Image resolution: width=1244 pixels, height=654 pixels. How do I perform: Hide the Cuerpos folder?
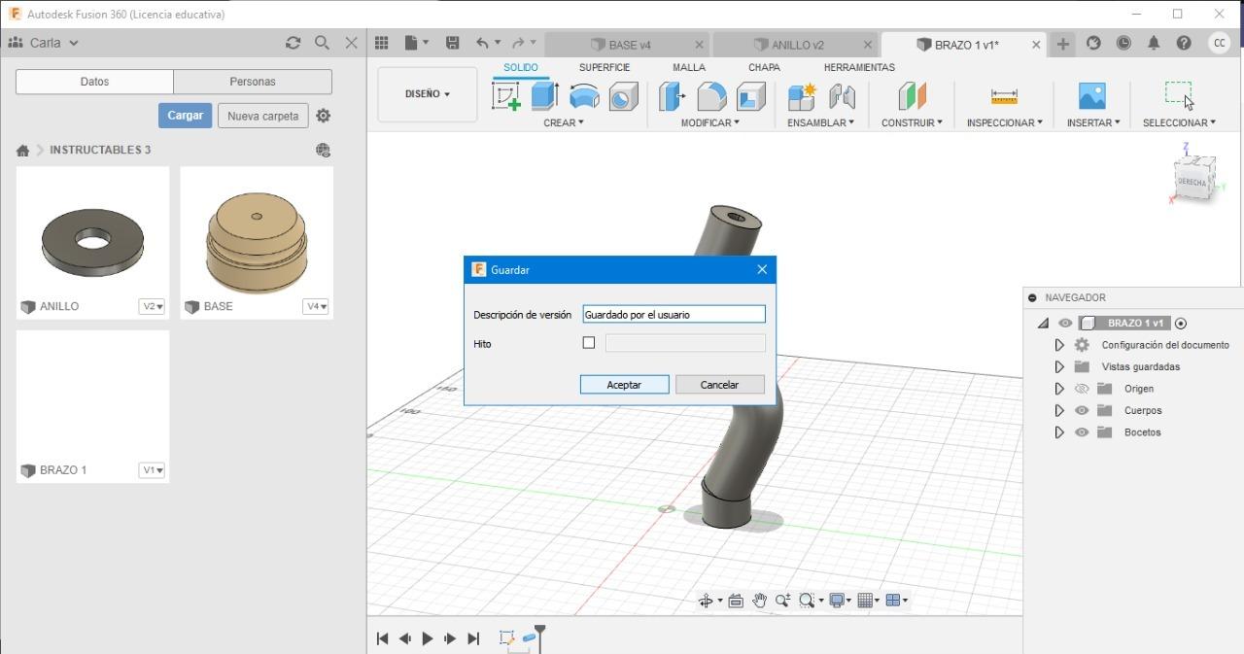pyautogui.click(x=1082, y=410)
